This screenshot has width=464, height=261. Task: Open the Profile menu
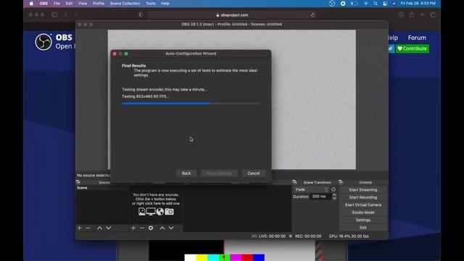(99, 4)
